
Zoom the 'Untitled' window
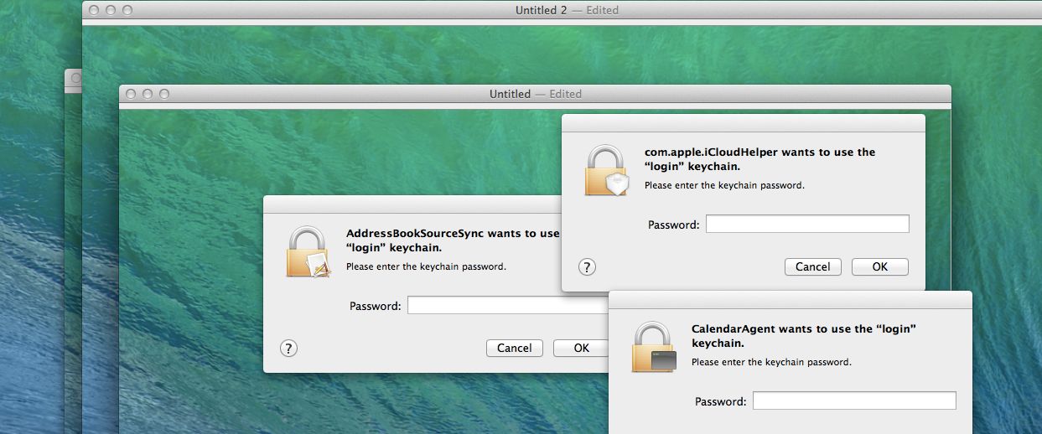[164, 94]
